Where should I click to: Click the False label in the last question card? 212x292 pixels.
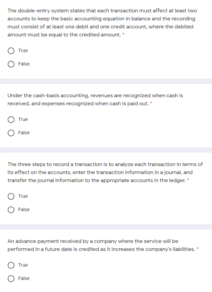(x=24, y=278)
